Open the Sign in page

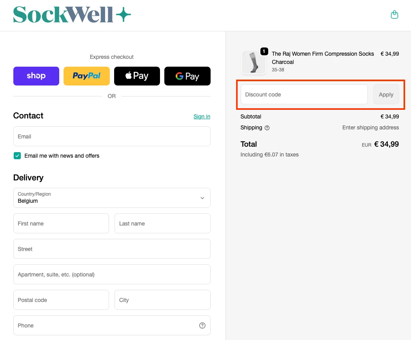pos(202,116)
